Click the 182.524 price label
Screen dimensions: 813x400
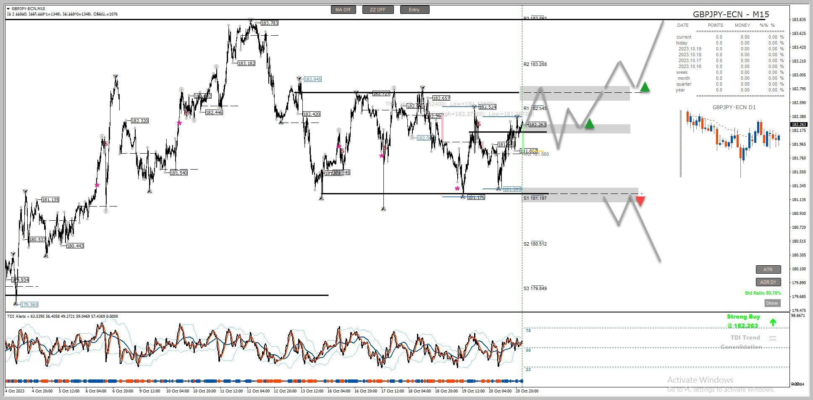pos(487,107)
